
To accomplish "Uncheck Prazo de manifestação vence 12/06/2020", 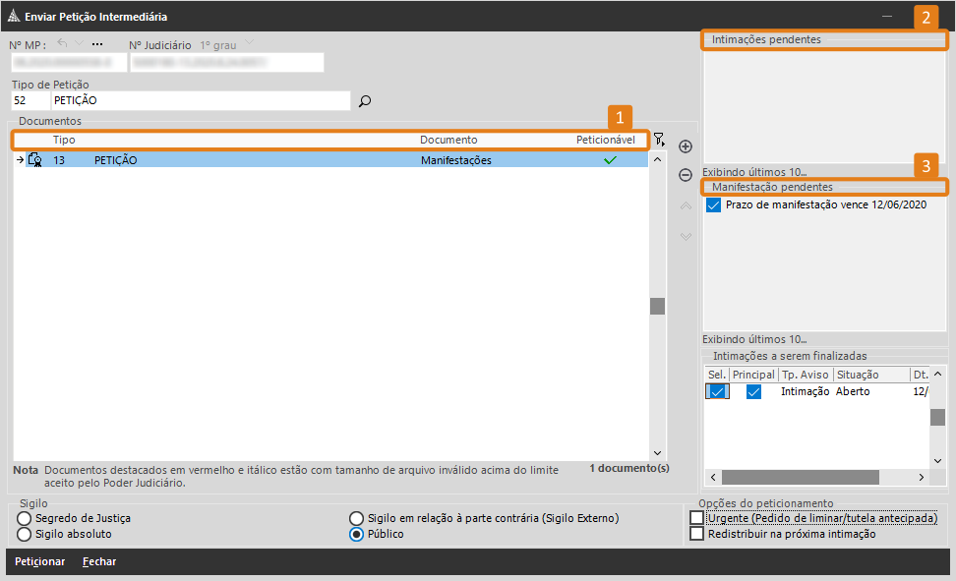I will click(714, 204).
